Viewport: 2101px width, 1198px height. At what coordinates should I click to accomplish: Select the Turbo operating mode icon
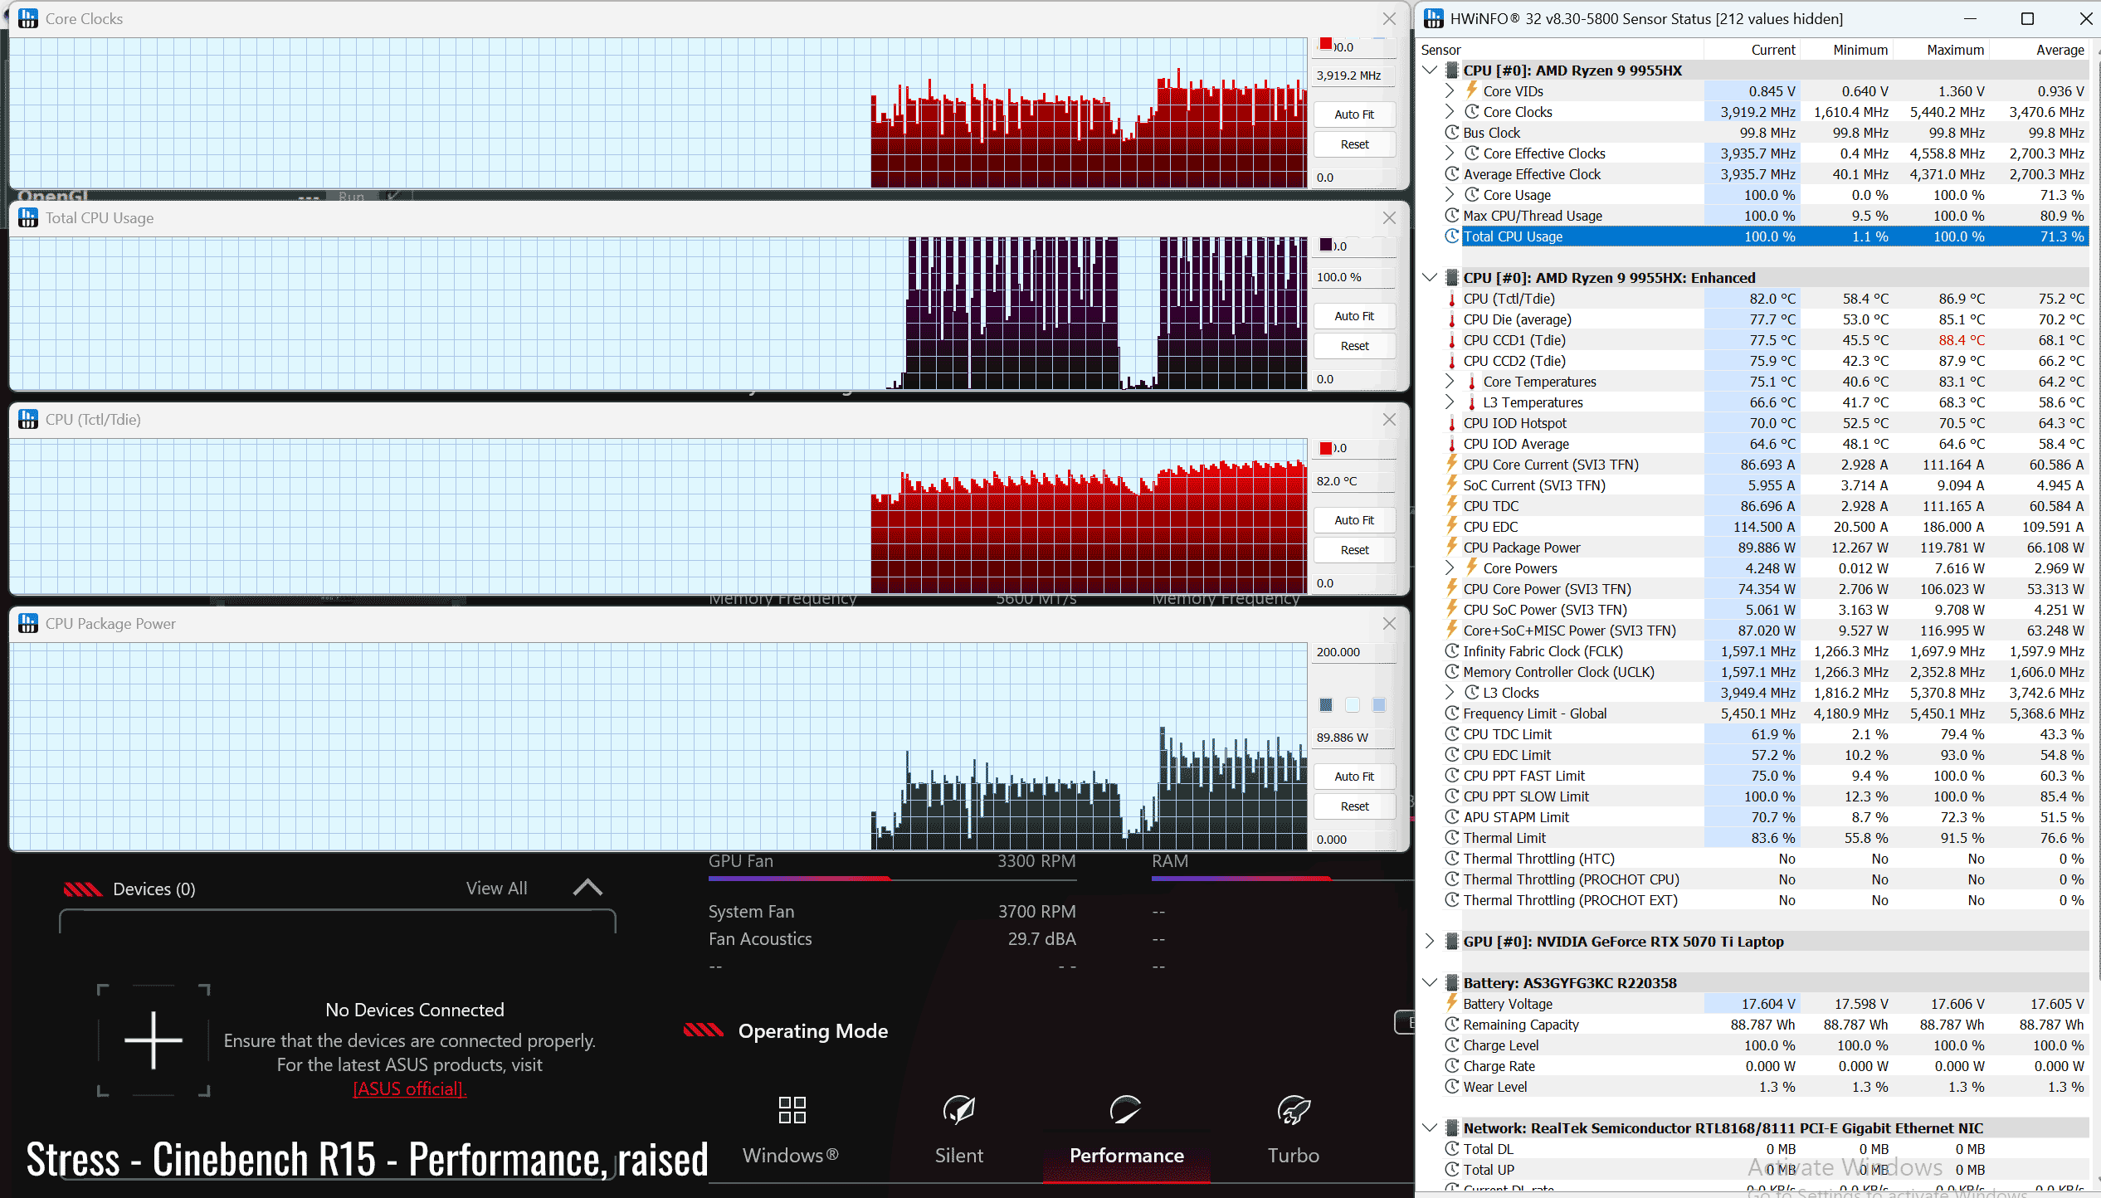click(1293, 1110)
